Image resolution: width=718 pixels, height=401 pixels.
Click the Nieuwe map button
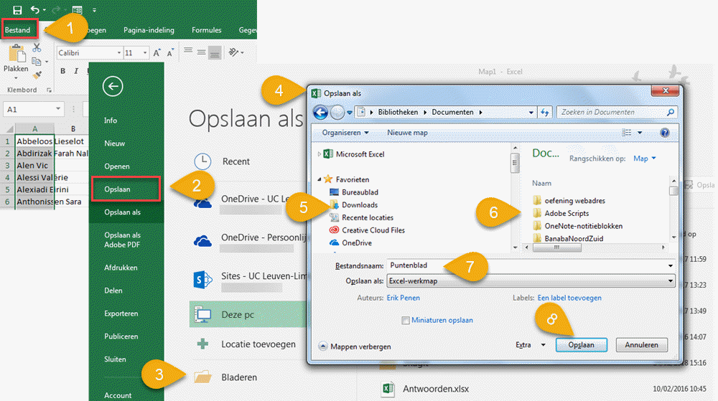point(407,133)
